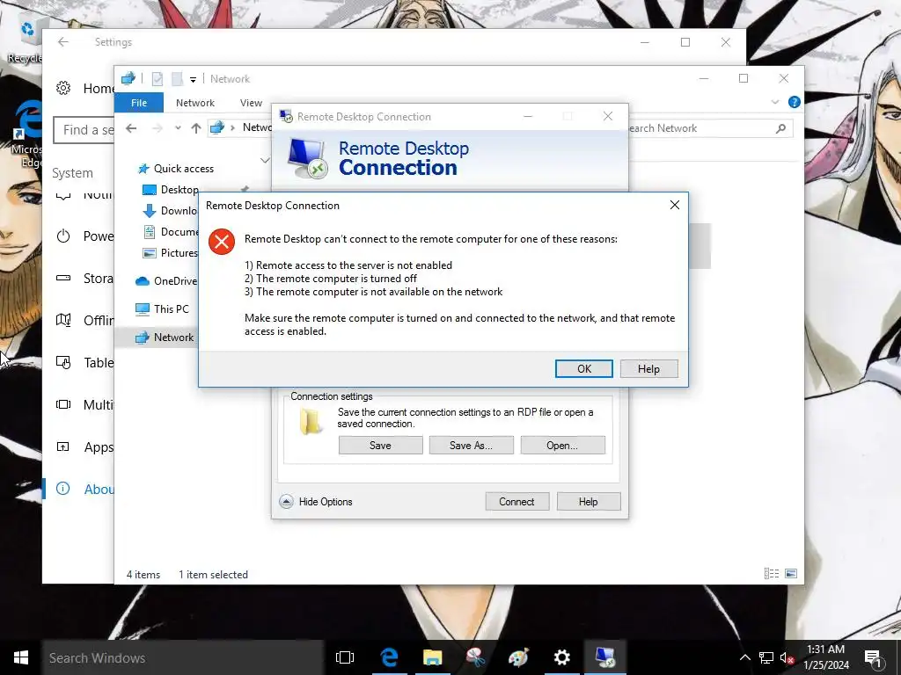
Task: Open Storage settings
Action: tap(84, 279)
